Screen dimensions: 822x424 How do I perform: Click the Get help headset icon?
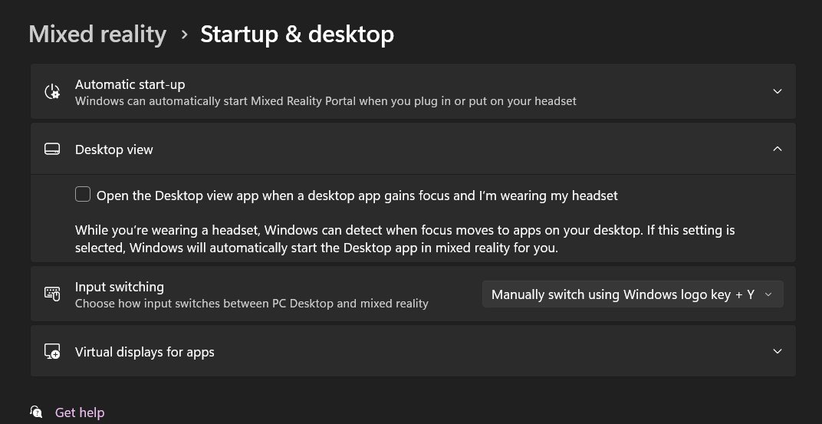pyautogui.click(x=36, y=412)
